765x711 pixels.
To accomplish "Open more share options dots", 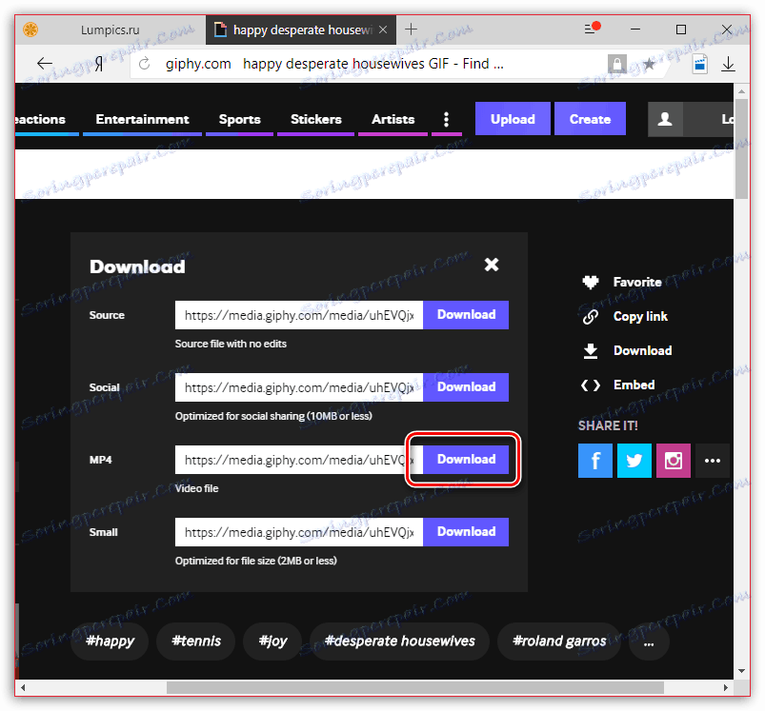I will pos(713,461).
